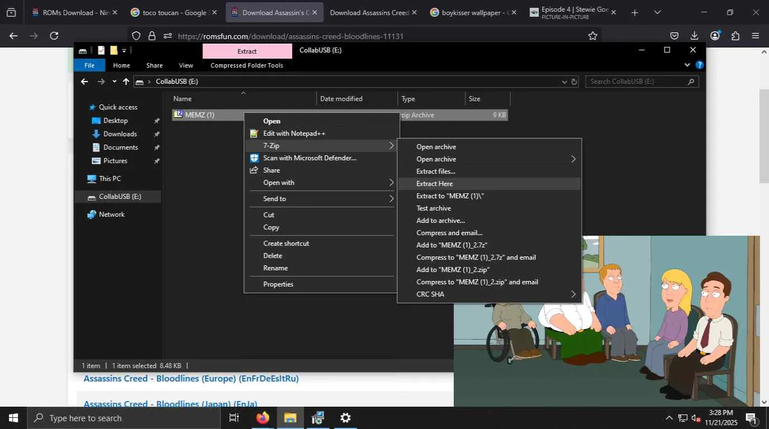Click the Pocket save icon in Firefox
769x429 pixels.
coord(675,36)
